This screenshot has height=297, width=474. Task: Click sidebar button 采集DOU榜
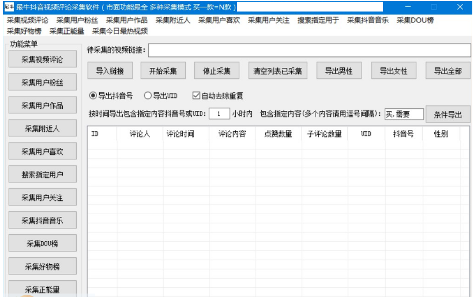coord(42,243)
